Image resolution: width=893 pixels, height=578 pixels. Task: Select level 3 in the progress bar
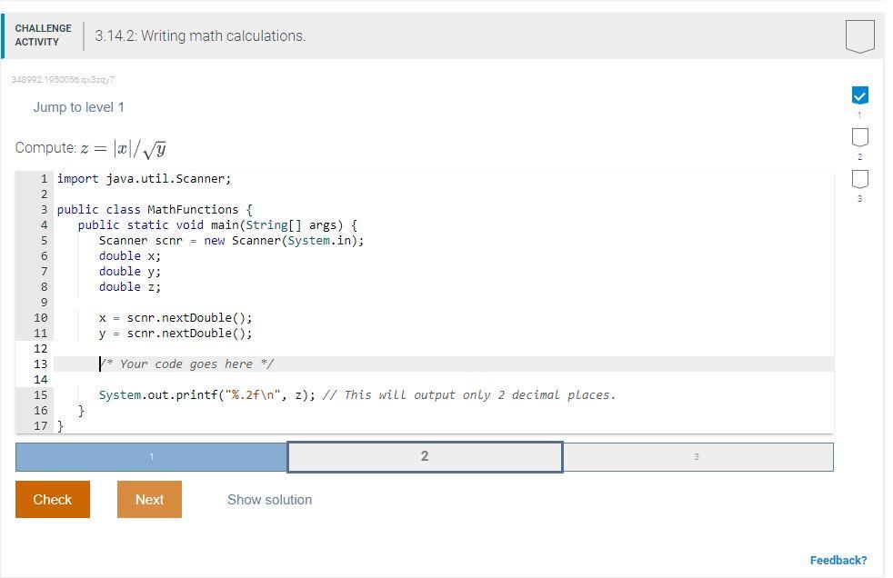pyautogui.click(x=697, y=456)
